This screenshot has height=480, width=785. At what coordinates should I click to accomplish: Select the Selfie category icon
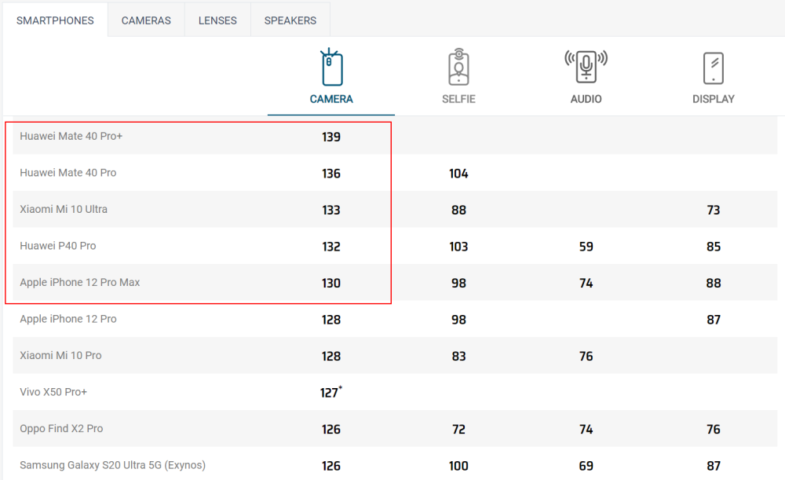point(458,67)
